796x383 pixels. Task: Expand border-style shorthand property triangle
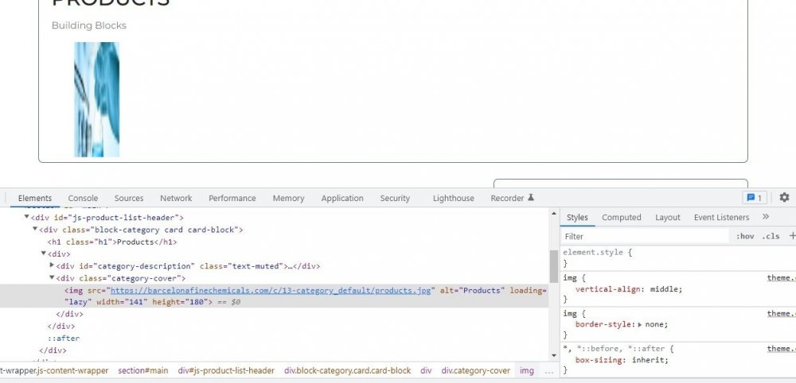point(640,324)
